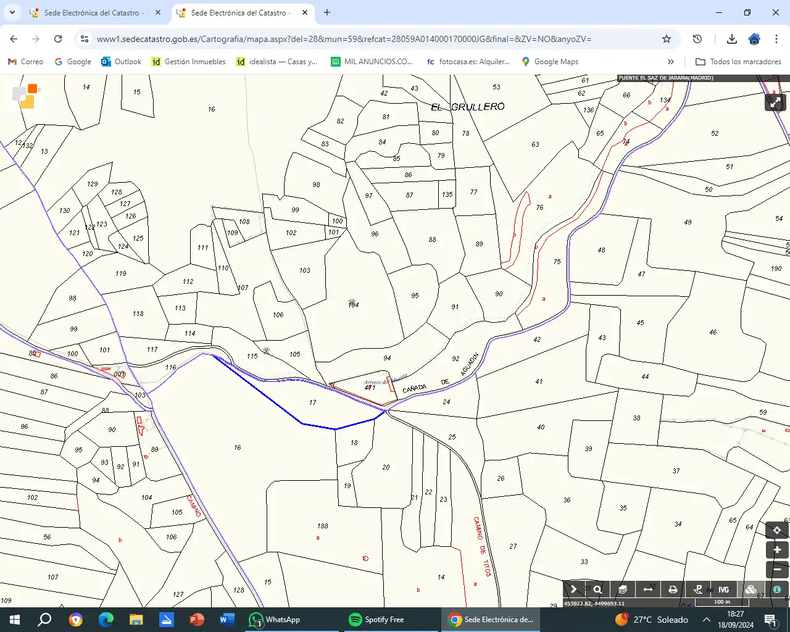The width and height of the screenshot is (790, 632).
Task: Open the Windows Start menu
Action: (x=15, y=620)
